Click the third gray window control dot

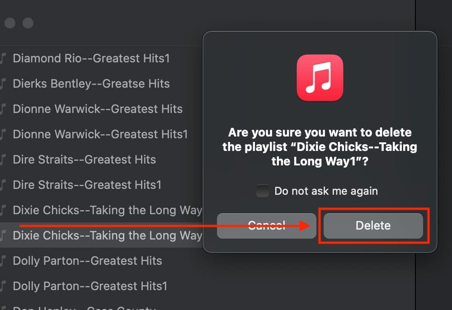[28, 23]
